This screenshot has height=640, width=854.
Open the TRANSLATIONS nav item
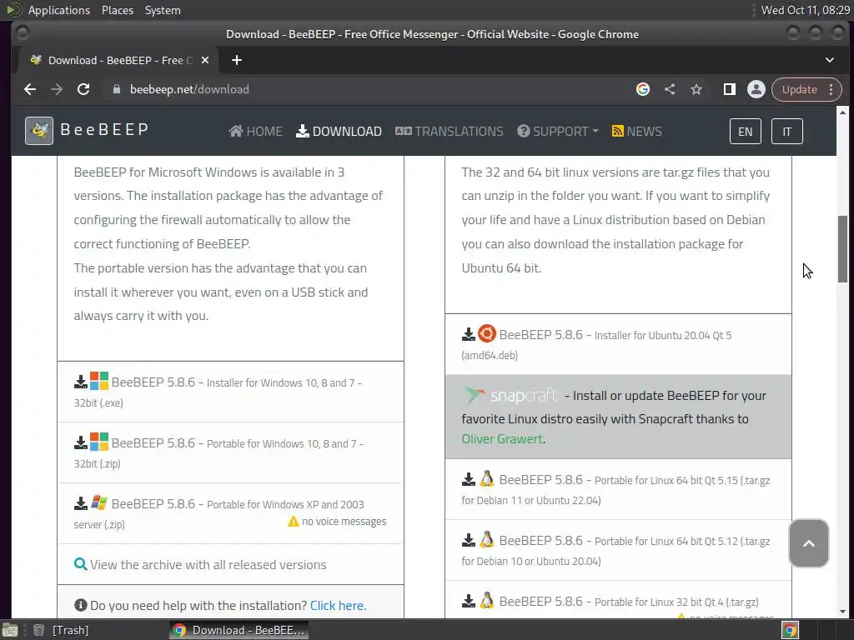(x=450, y=131)
